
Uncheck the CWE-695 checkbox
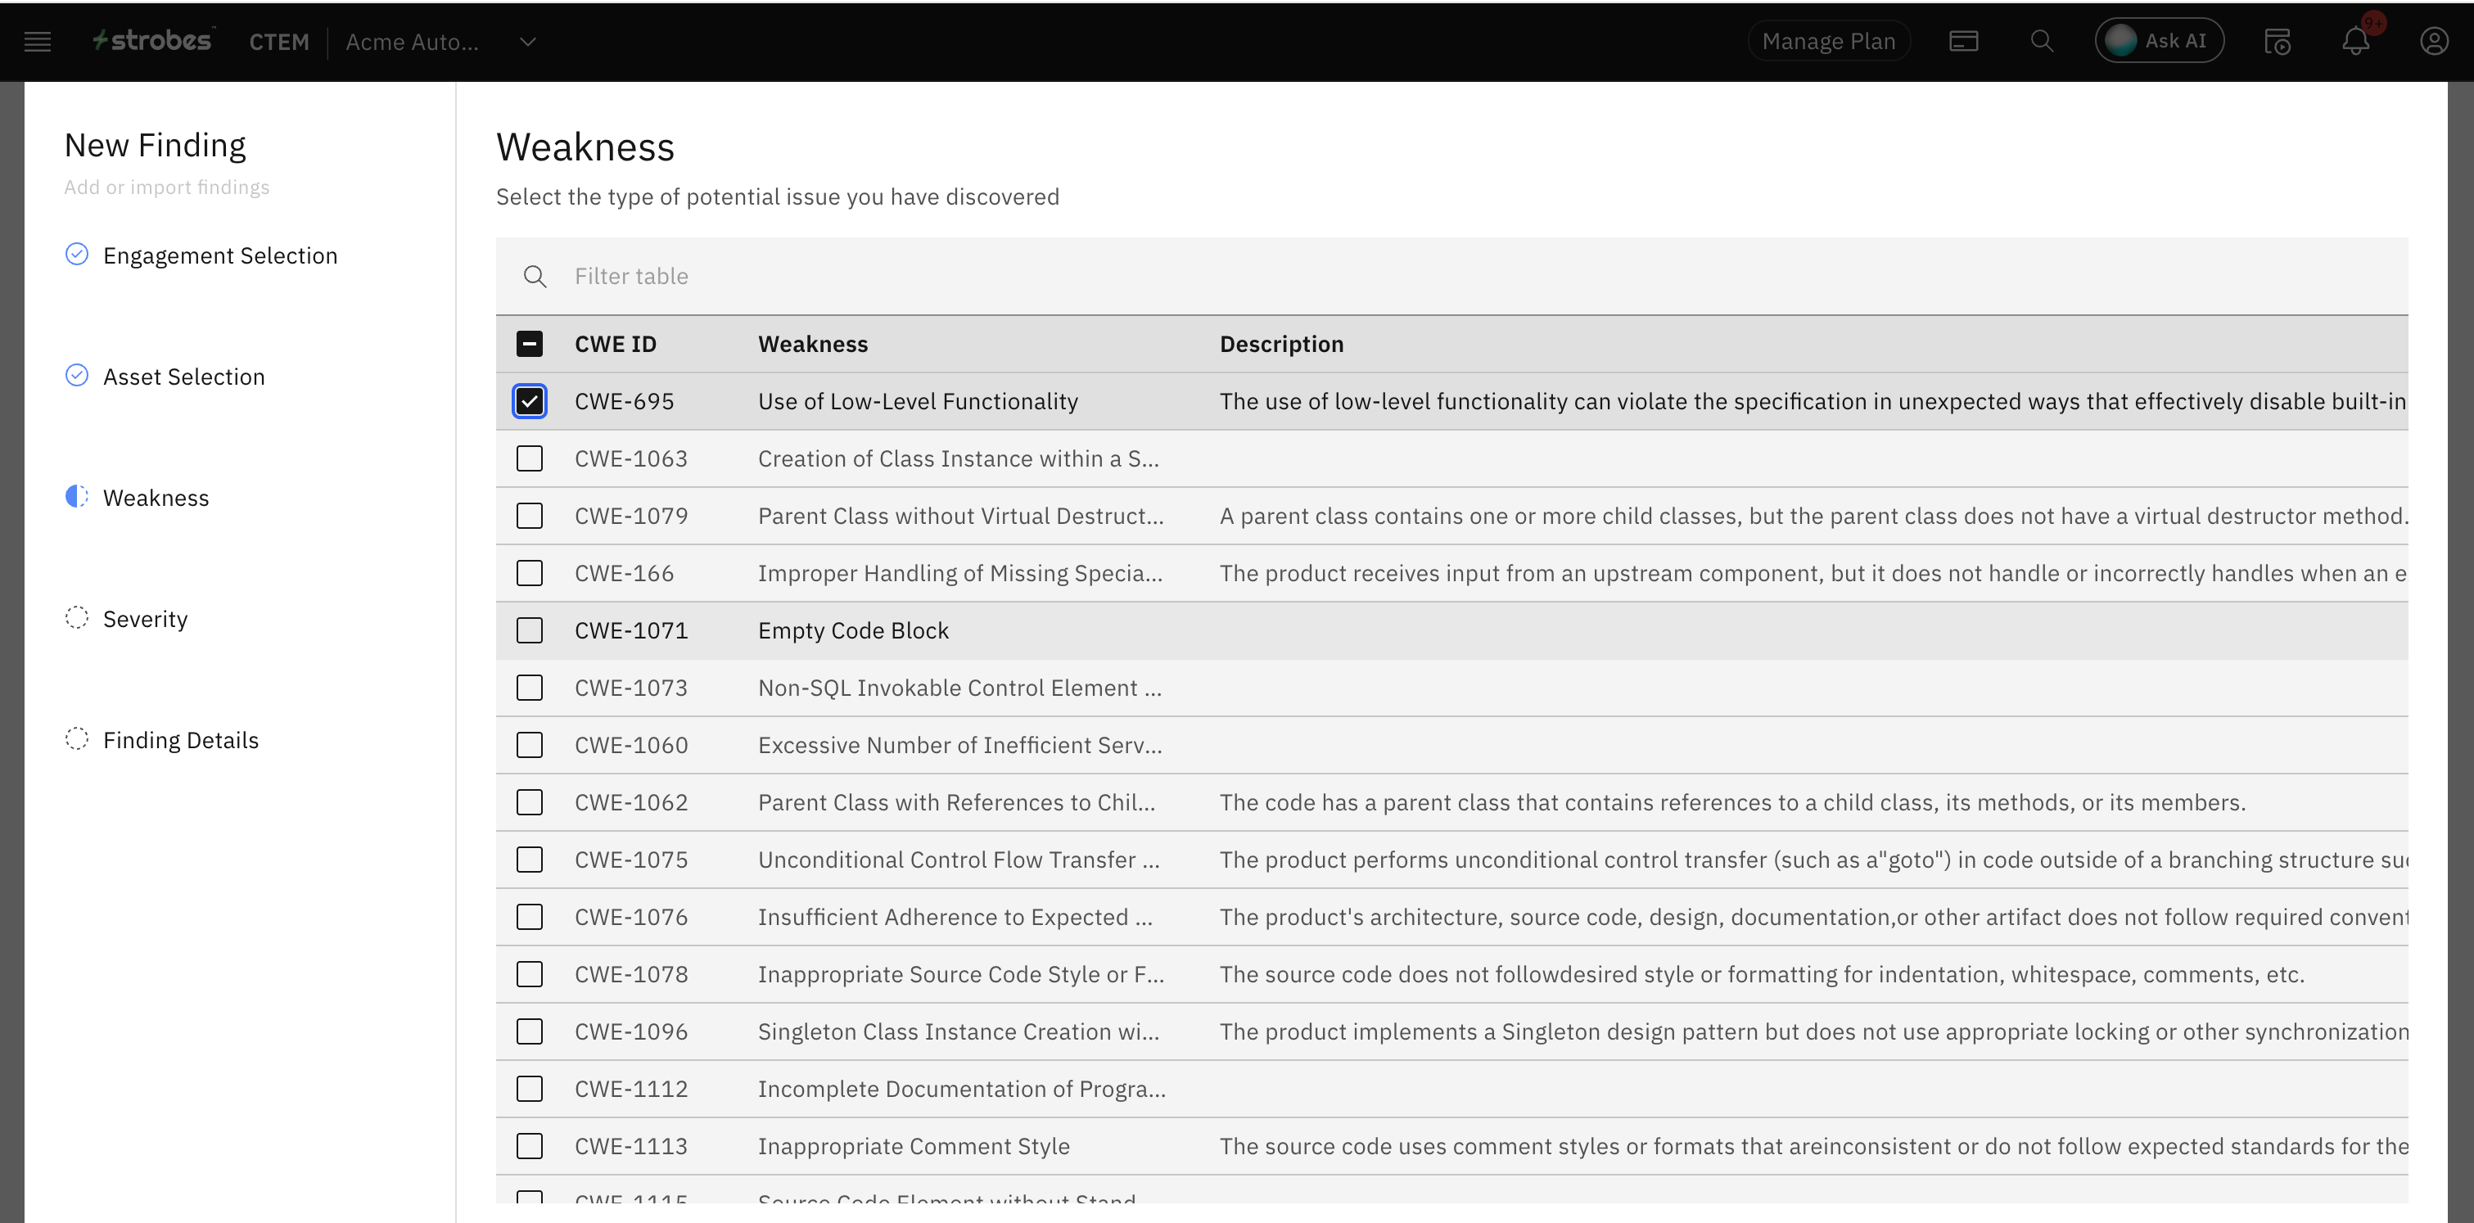529,401
